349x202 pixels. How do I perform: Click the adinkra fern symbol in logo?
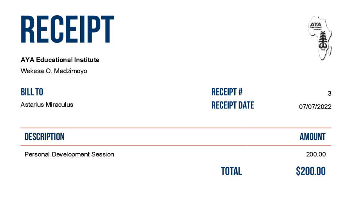coord(323,40)
